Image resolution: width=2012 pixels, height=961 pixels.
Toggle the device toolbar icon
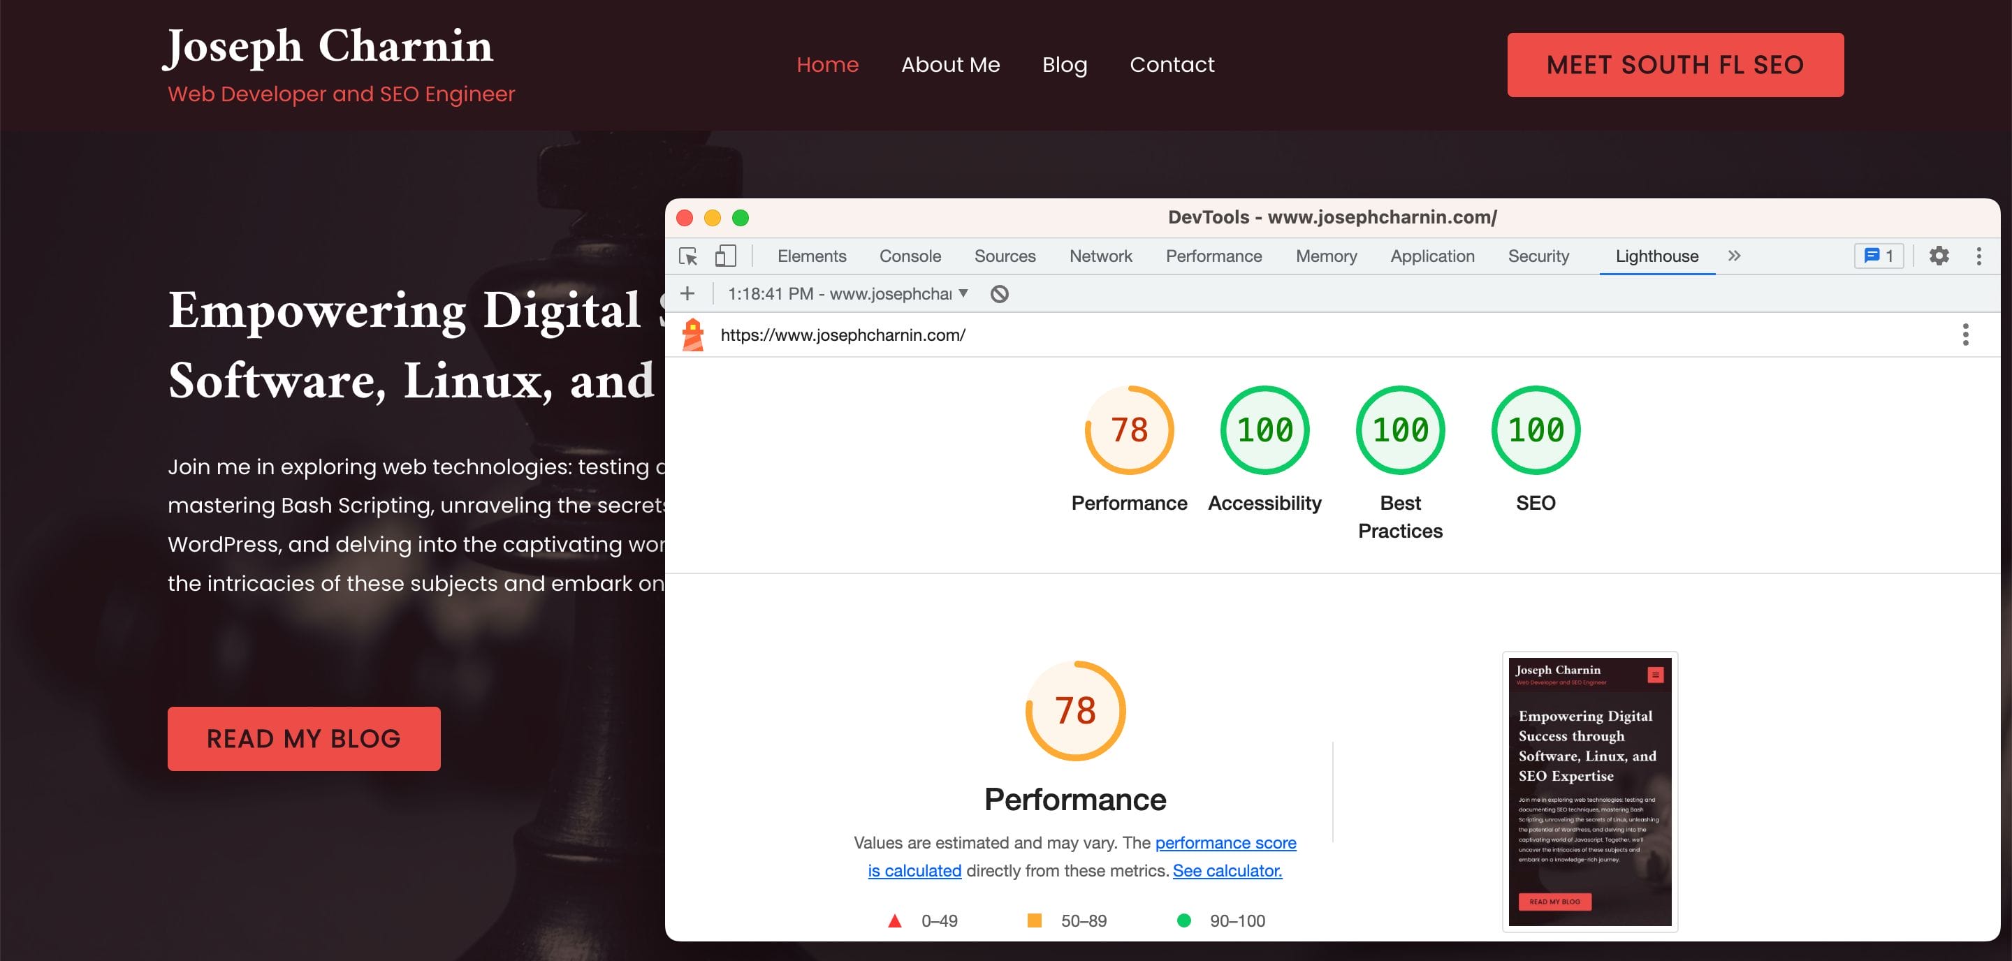click(x=726, y=256)
